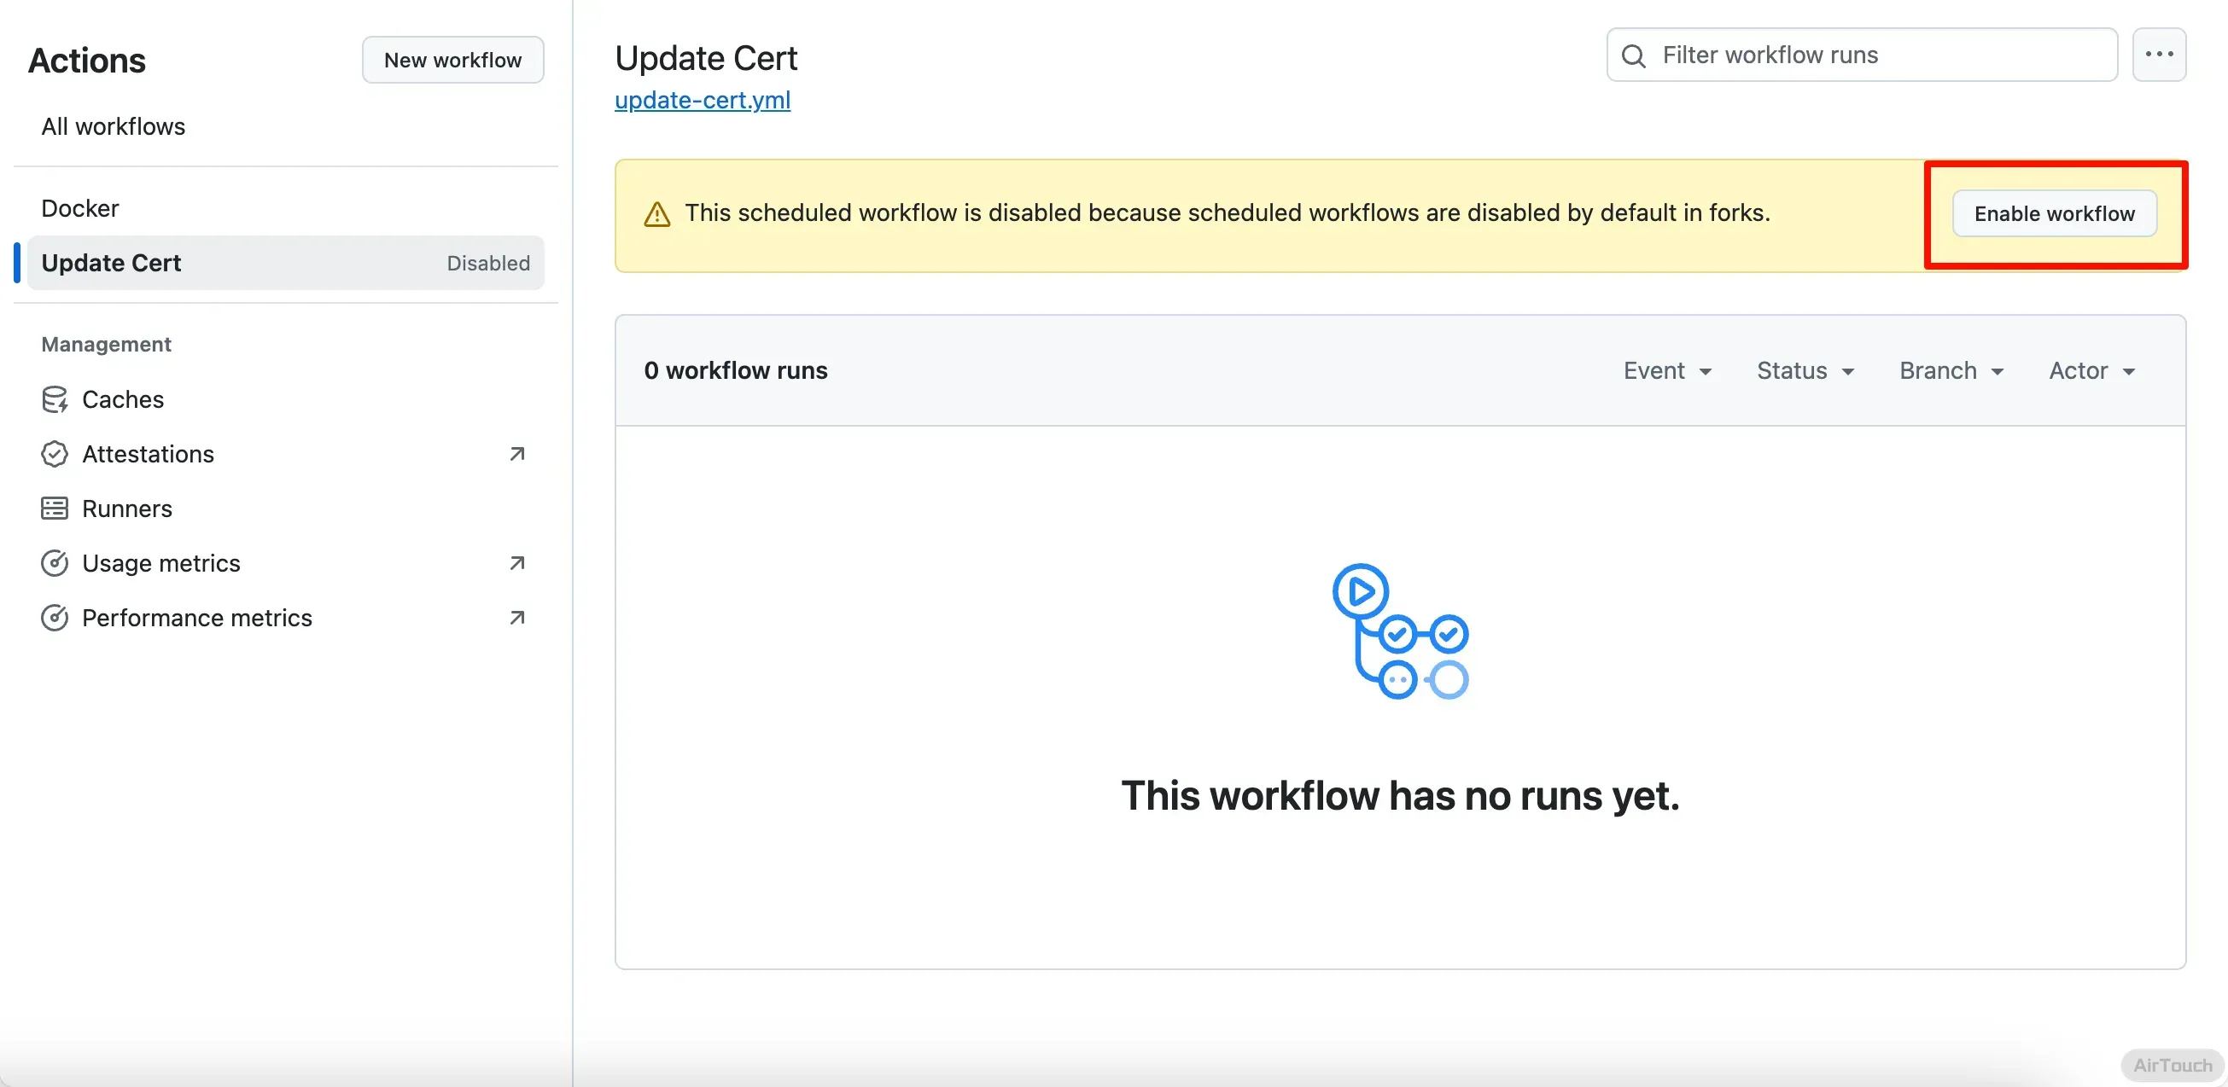Open the Branch filter dropdown
The width and height of the screenshot is (2228, 1087).
click(1951, 371)
